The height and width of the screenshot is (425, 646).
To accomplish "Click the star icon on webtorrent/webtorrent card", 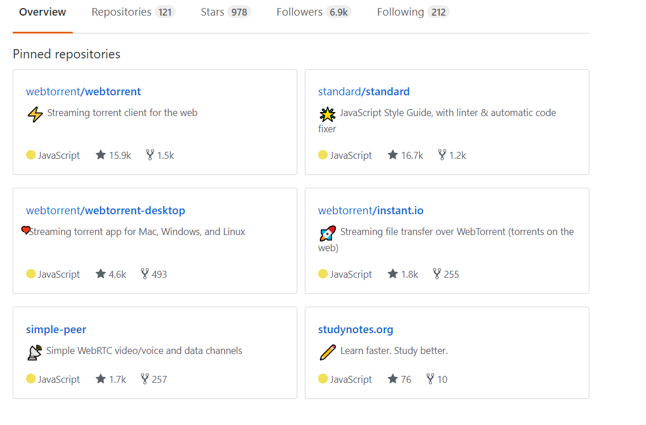I will coord(100,155).
